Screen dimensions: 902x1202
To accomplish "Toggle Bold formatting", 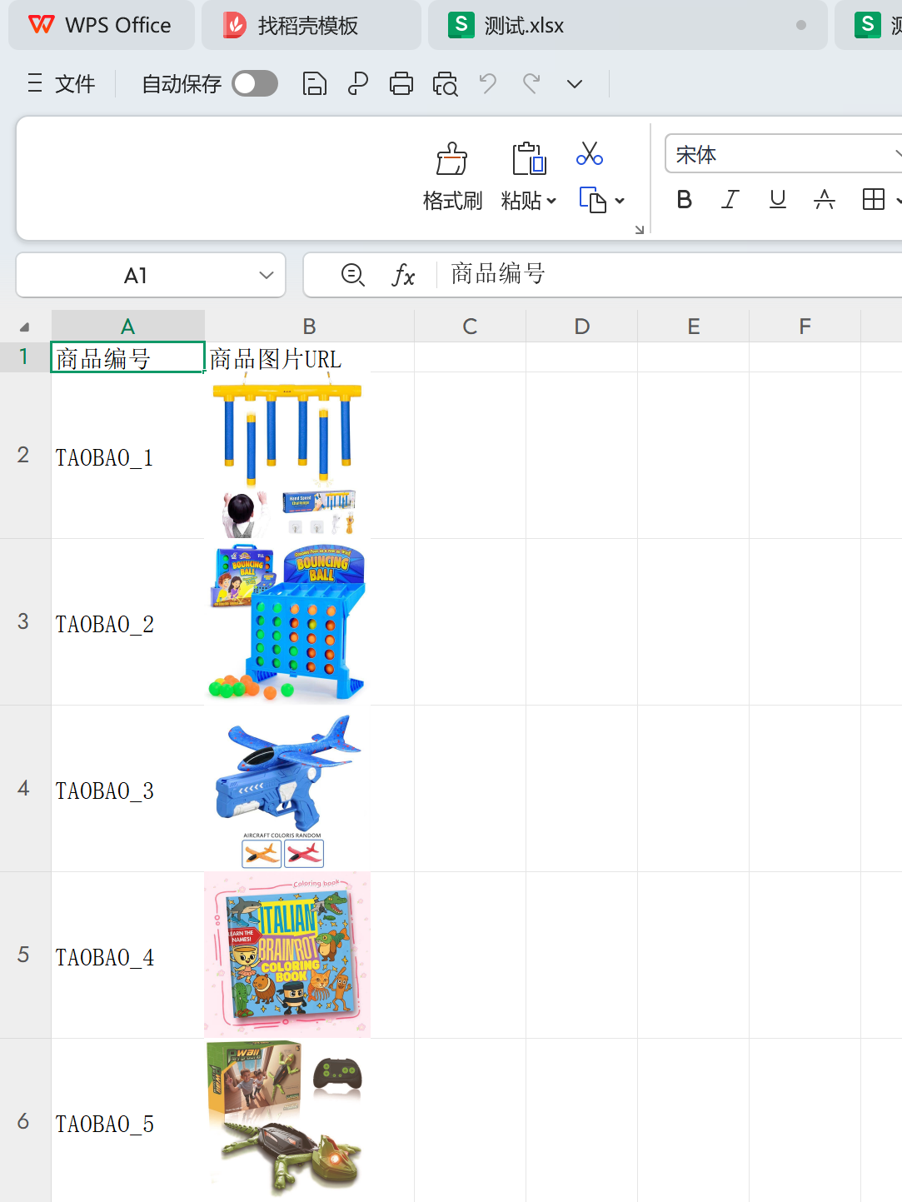I will [684, 200].
